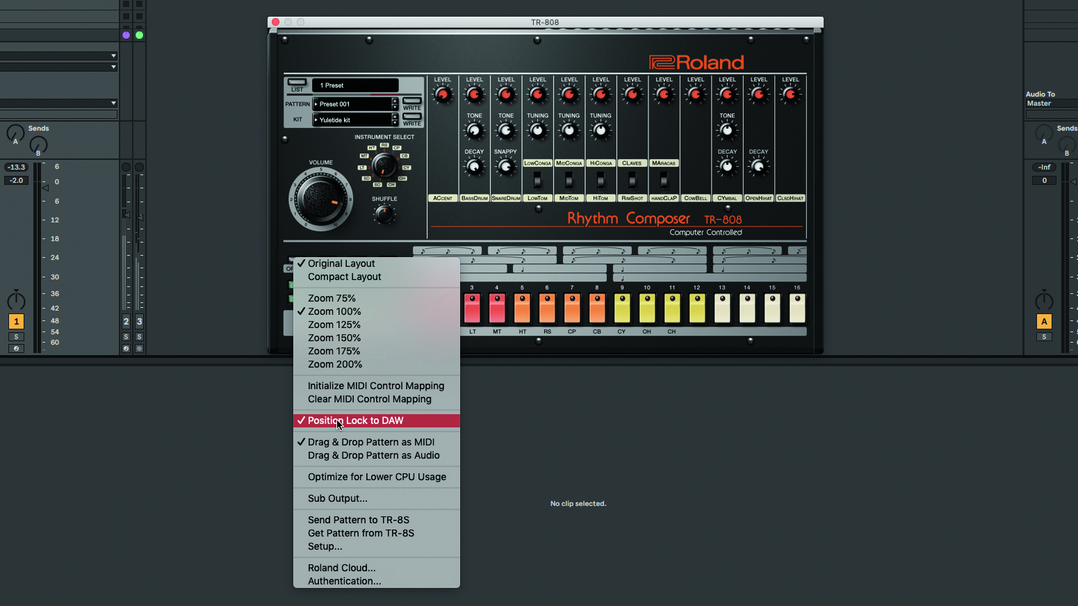Screen dimensions: 1078x606
Task: Step the pattern selector arrows
Action: coord(395,104)
